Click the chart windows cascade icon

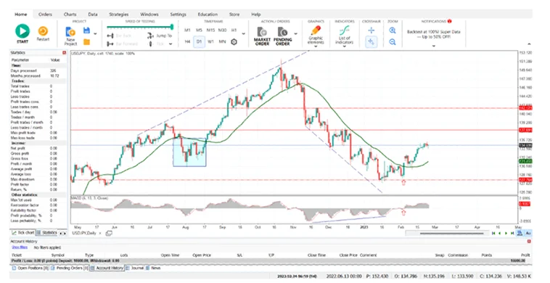coord(109,233)
